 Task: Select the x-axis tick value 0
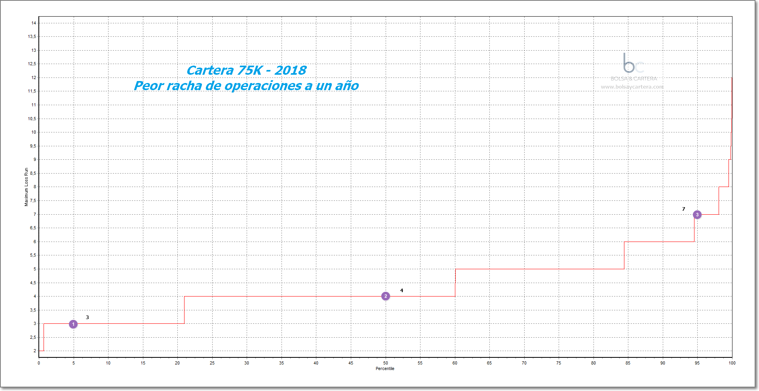coord(39,363)
